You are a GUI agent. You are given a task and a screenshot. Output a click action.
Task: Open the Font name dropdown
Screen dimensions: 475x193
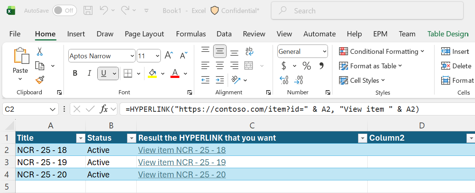(x=132, y=56)
